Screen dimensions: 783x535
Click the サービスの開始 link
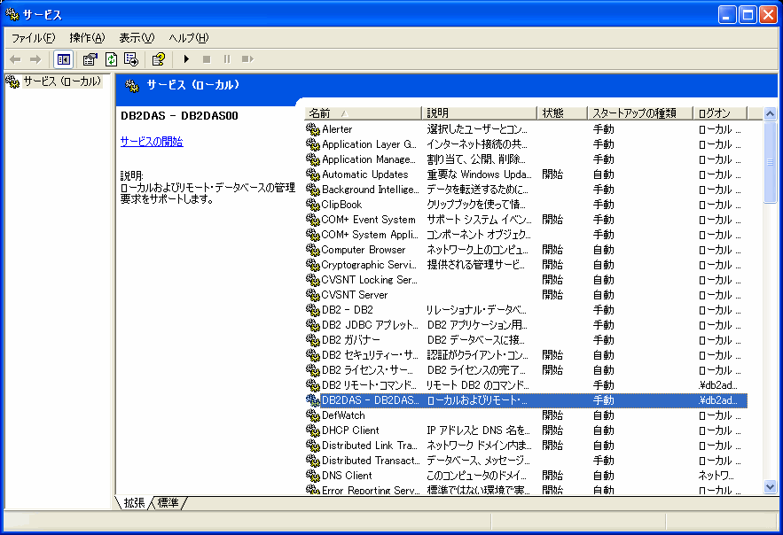tap(152, 142)
